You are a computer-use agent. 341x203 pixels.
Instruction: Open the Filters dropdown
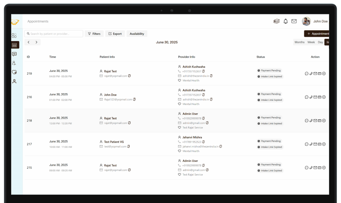click(94, 34)
